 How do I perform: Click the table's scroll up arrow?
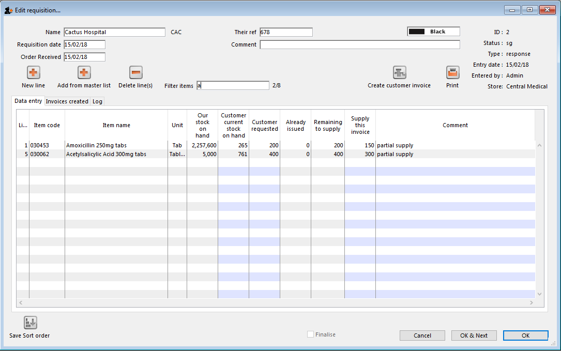coord(539,145)
